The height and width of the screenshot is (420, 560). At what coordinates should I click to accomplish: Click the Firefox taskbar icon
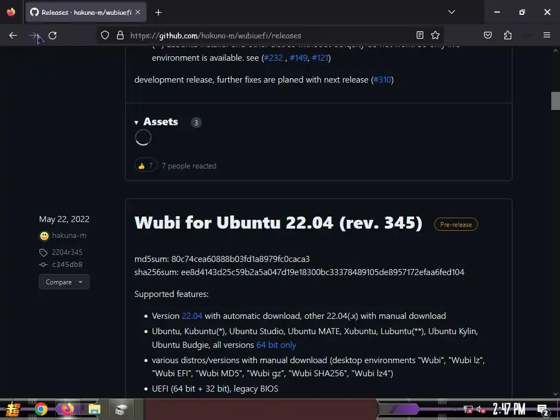[67, 409]
